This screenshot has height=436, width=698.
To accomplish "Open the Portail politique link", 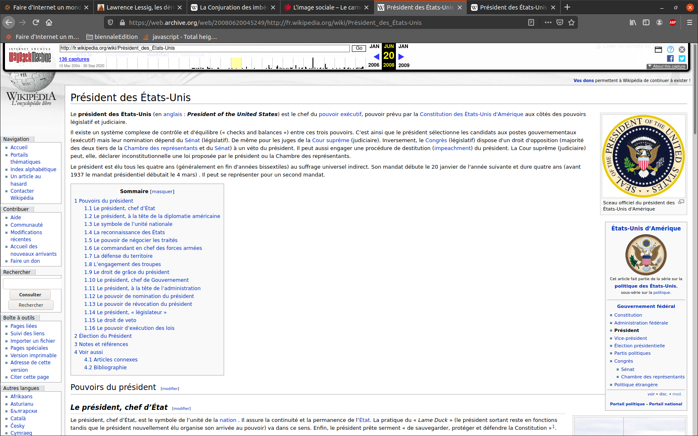I will click(x=627, y=404).
